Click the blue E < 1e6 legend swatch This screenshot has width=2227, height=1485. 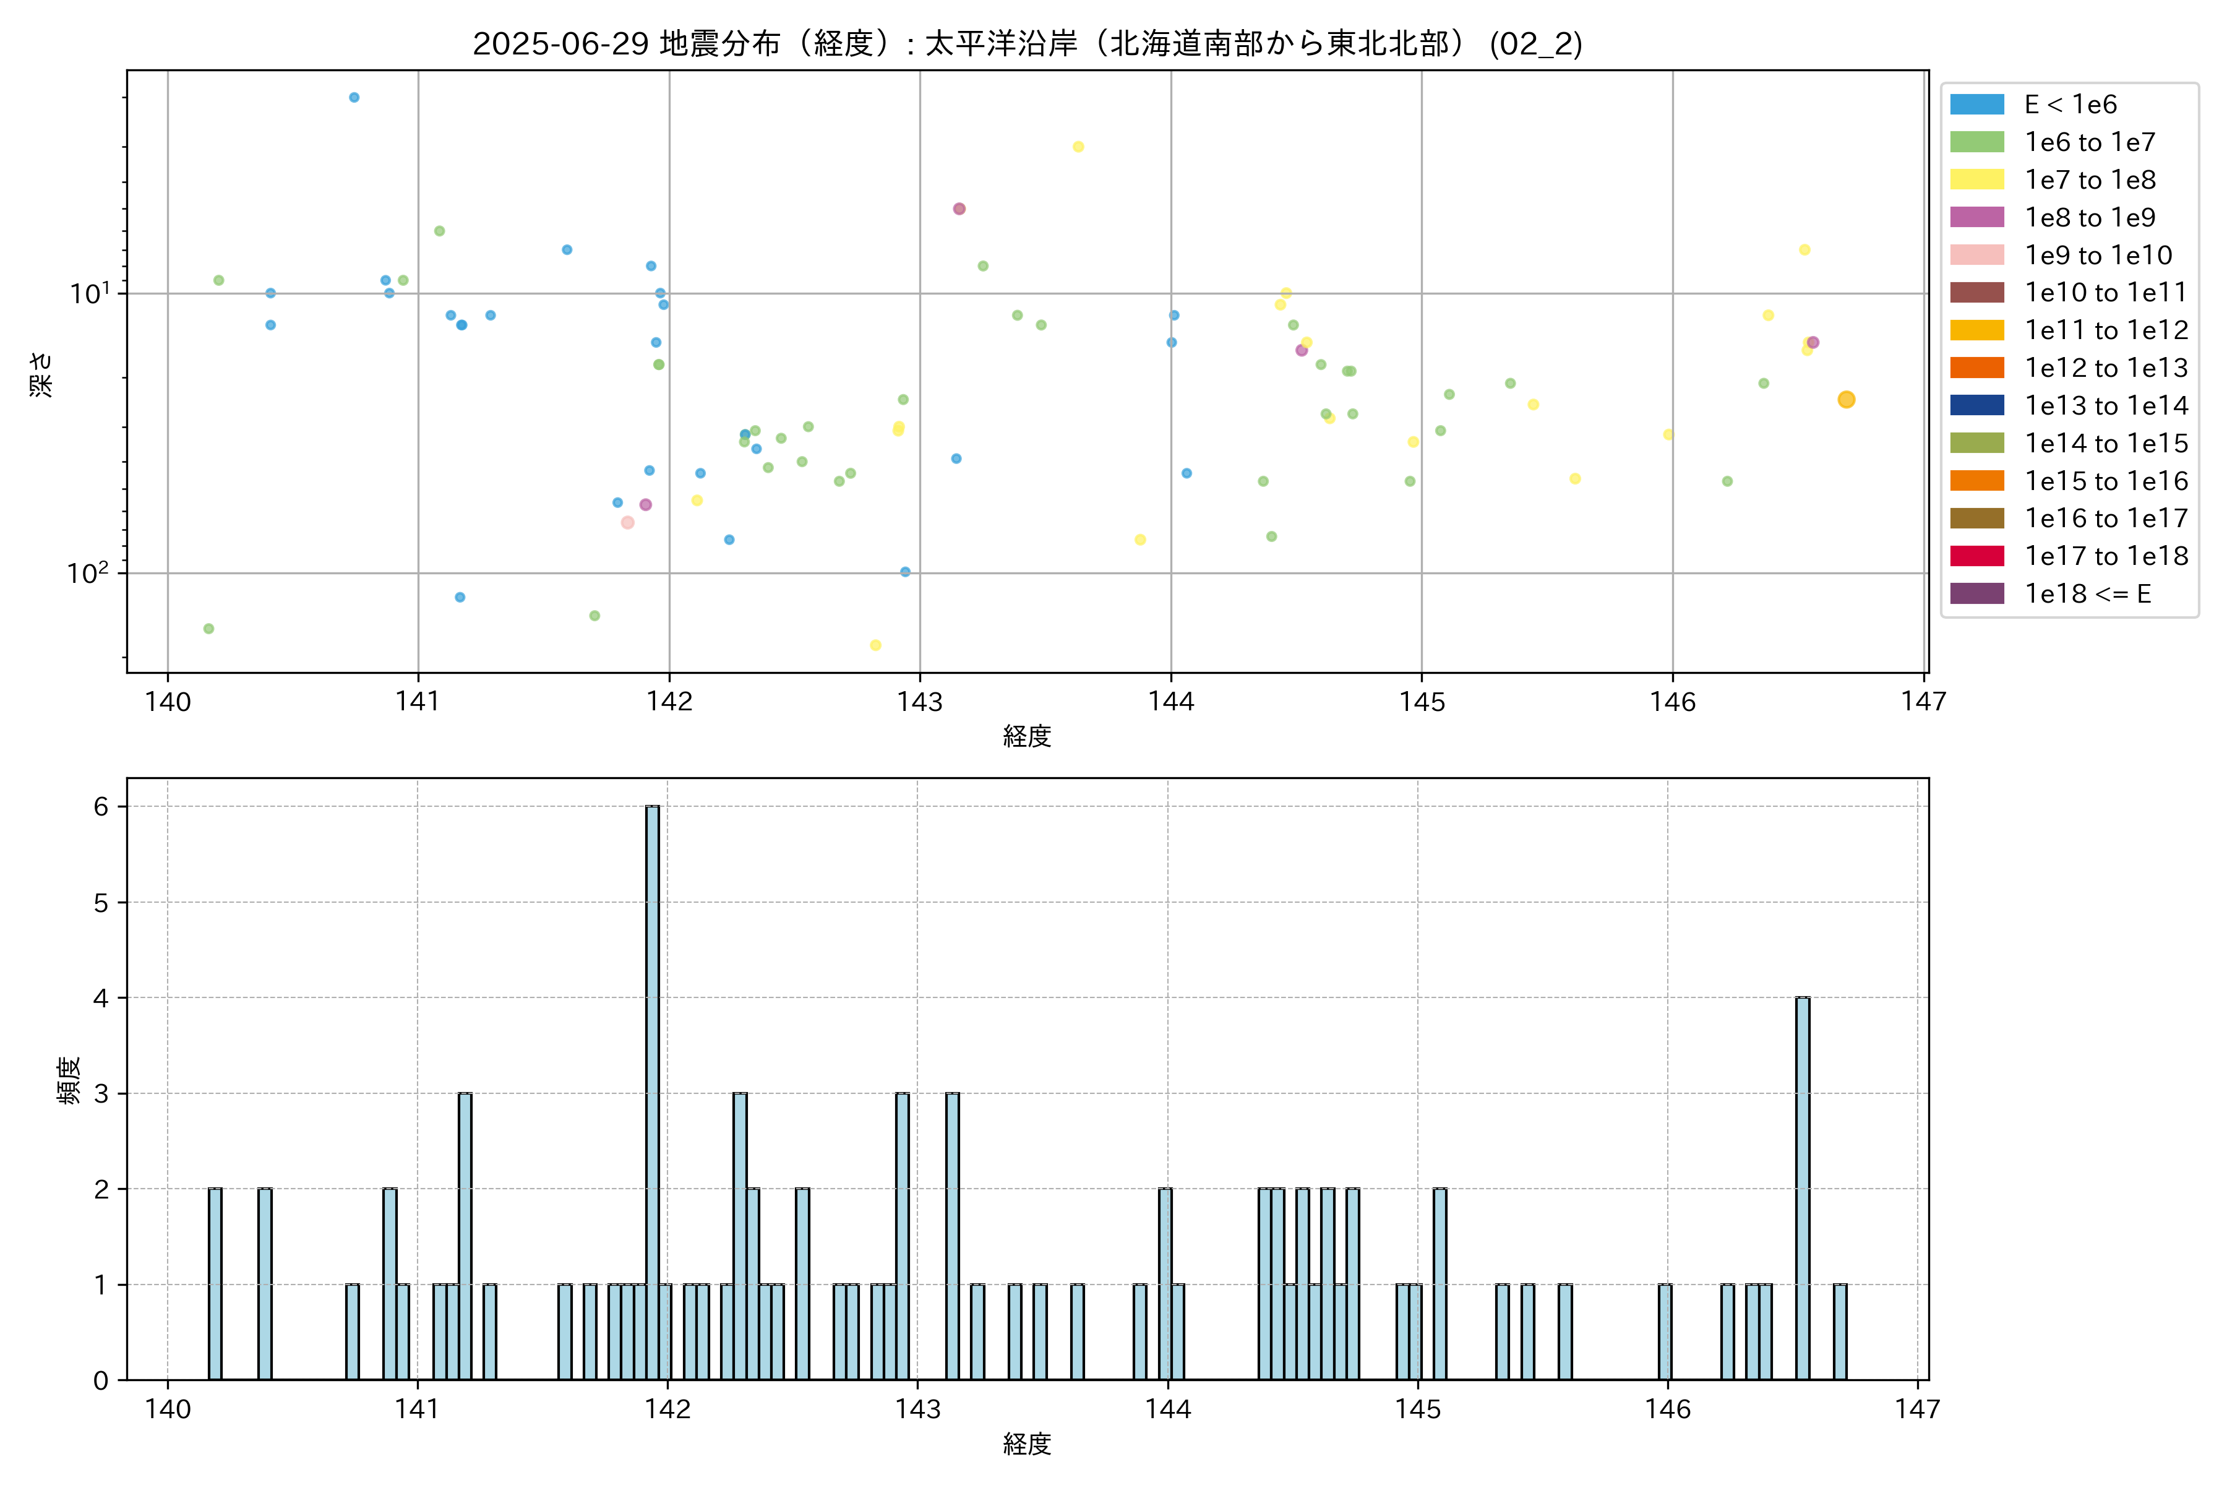pyautogui.click(x=1977, y=104)
